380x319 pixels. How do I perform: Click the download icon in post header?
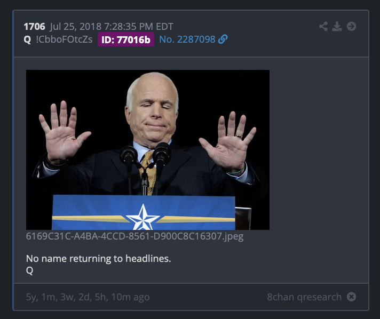pos(337,26)
